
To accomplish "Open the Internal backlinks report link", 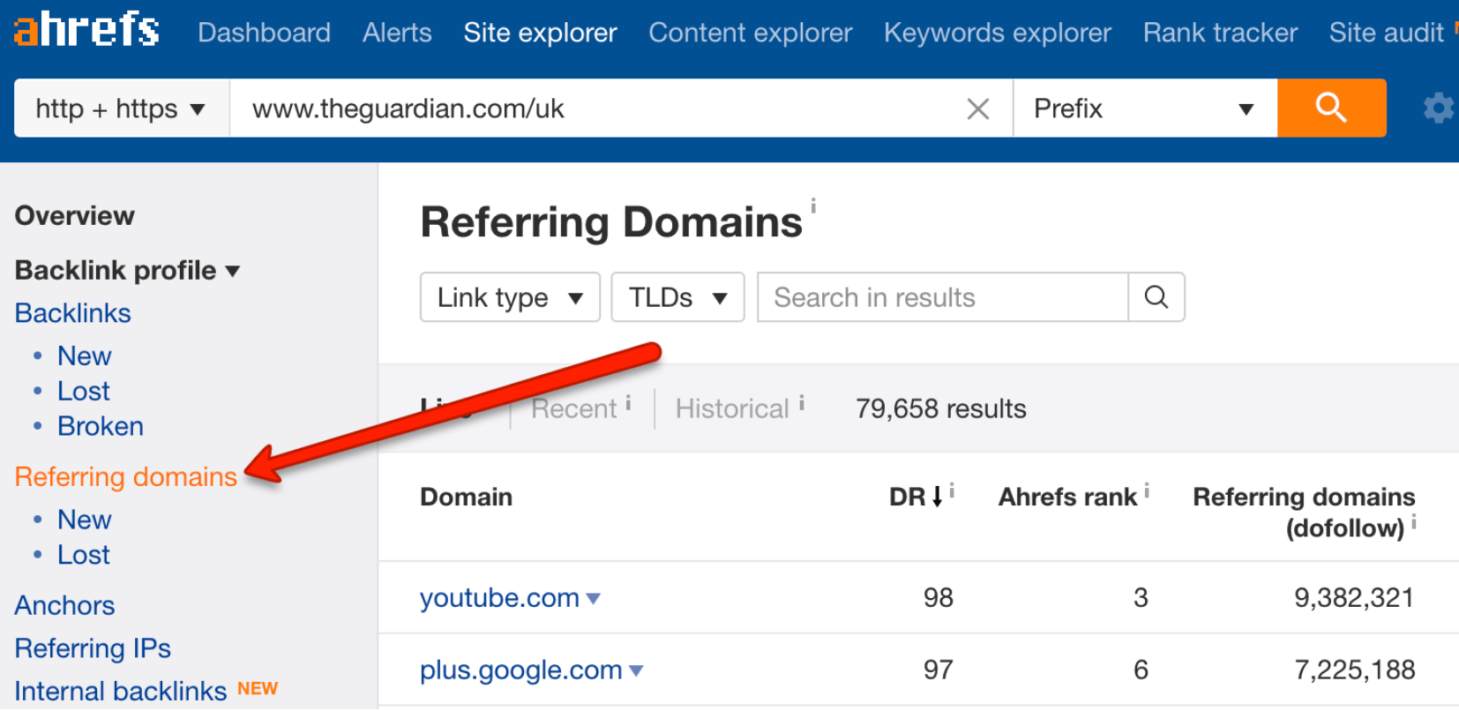I will tap(120, 691).
